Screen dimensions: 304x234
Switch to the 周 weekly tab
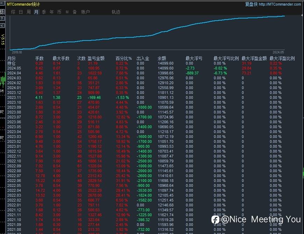click(29, 12)
